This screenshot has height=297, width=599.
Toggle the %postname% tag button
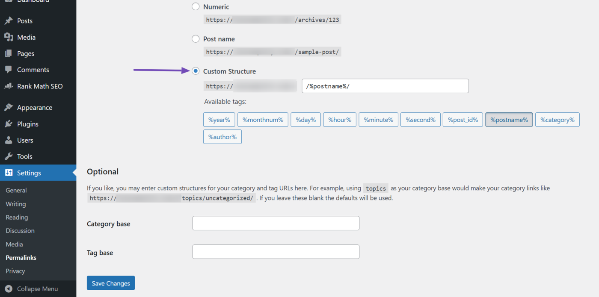(x=509, y=120)
